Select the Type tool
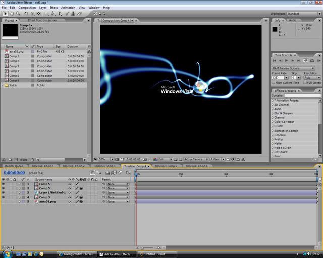Image resolution: width=323 pixels, height=258 pixels. click(x=60, y=14)
